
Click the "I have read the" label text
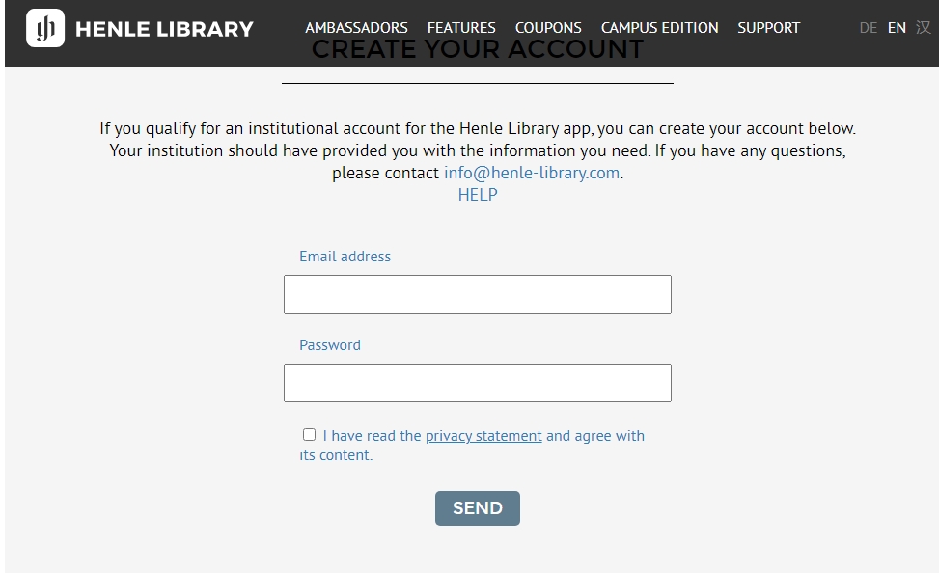(x=372, y=436)
